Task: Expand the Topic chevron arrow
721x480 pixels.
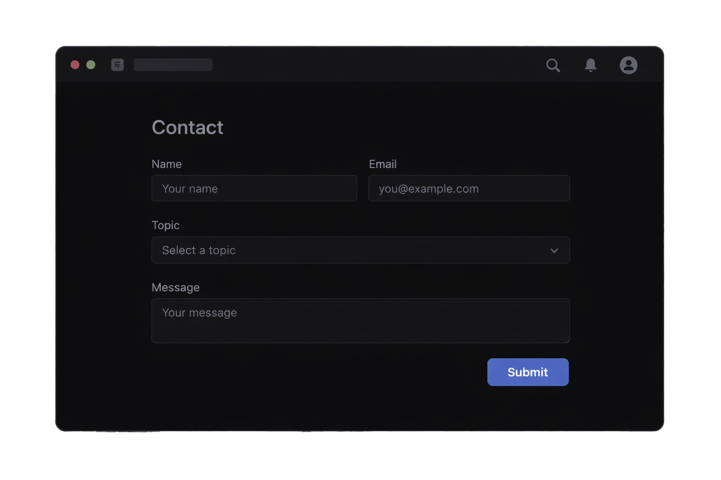Action: pyautogui.click(x=554, y=250)
